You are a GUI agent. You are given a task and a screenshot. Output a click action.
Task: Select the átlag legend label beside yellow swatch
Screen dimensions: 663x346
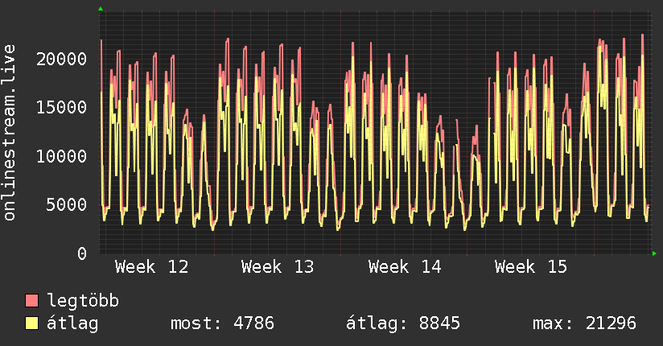[72, 323]
